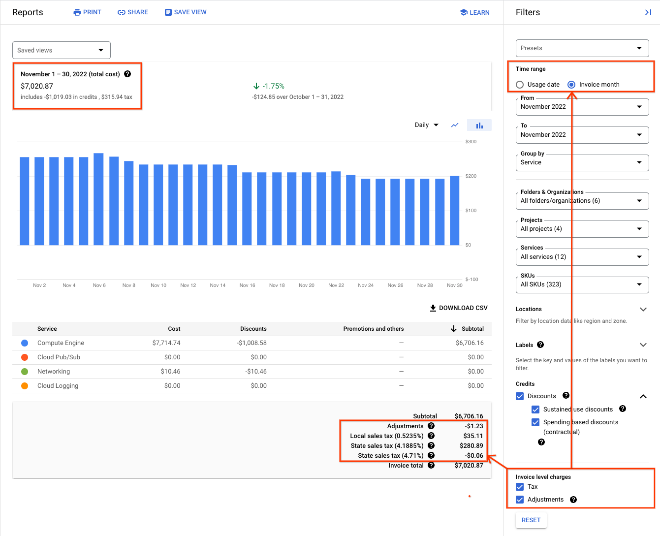
Task: Click the Cloud Pub/Sub red-orange color dot
Action: 25,357
